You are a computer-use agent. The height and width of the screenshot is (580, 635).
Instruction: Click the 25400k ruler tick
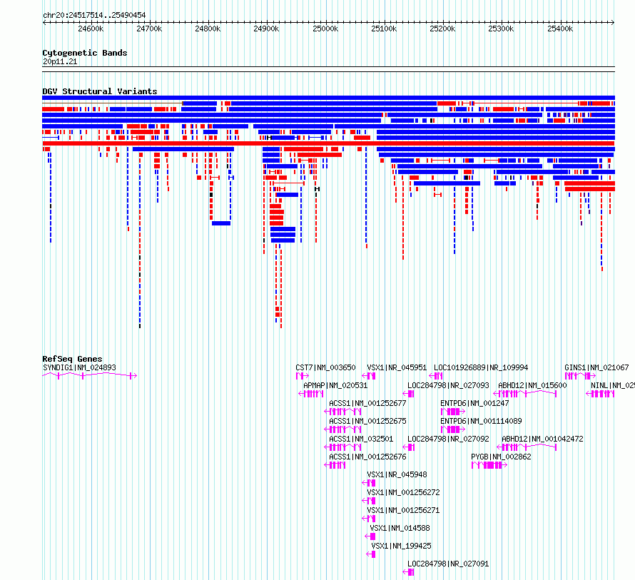coord(560,29)
